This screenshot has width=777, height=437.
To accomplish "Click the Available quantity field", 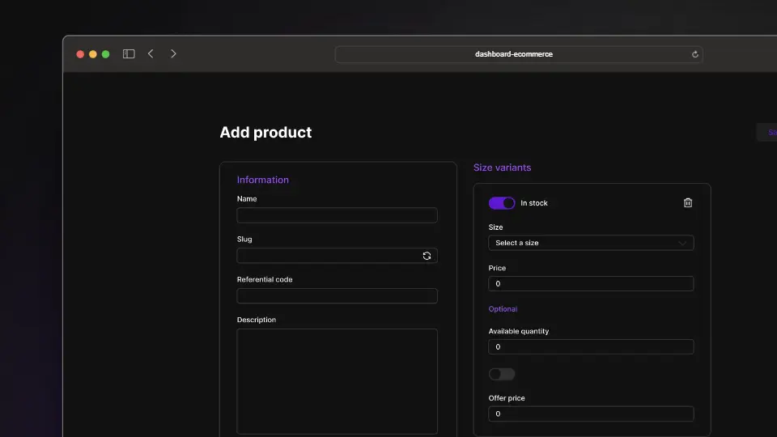I will pyautogui.click(x=591, y=347).
